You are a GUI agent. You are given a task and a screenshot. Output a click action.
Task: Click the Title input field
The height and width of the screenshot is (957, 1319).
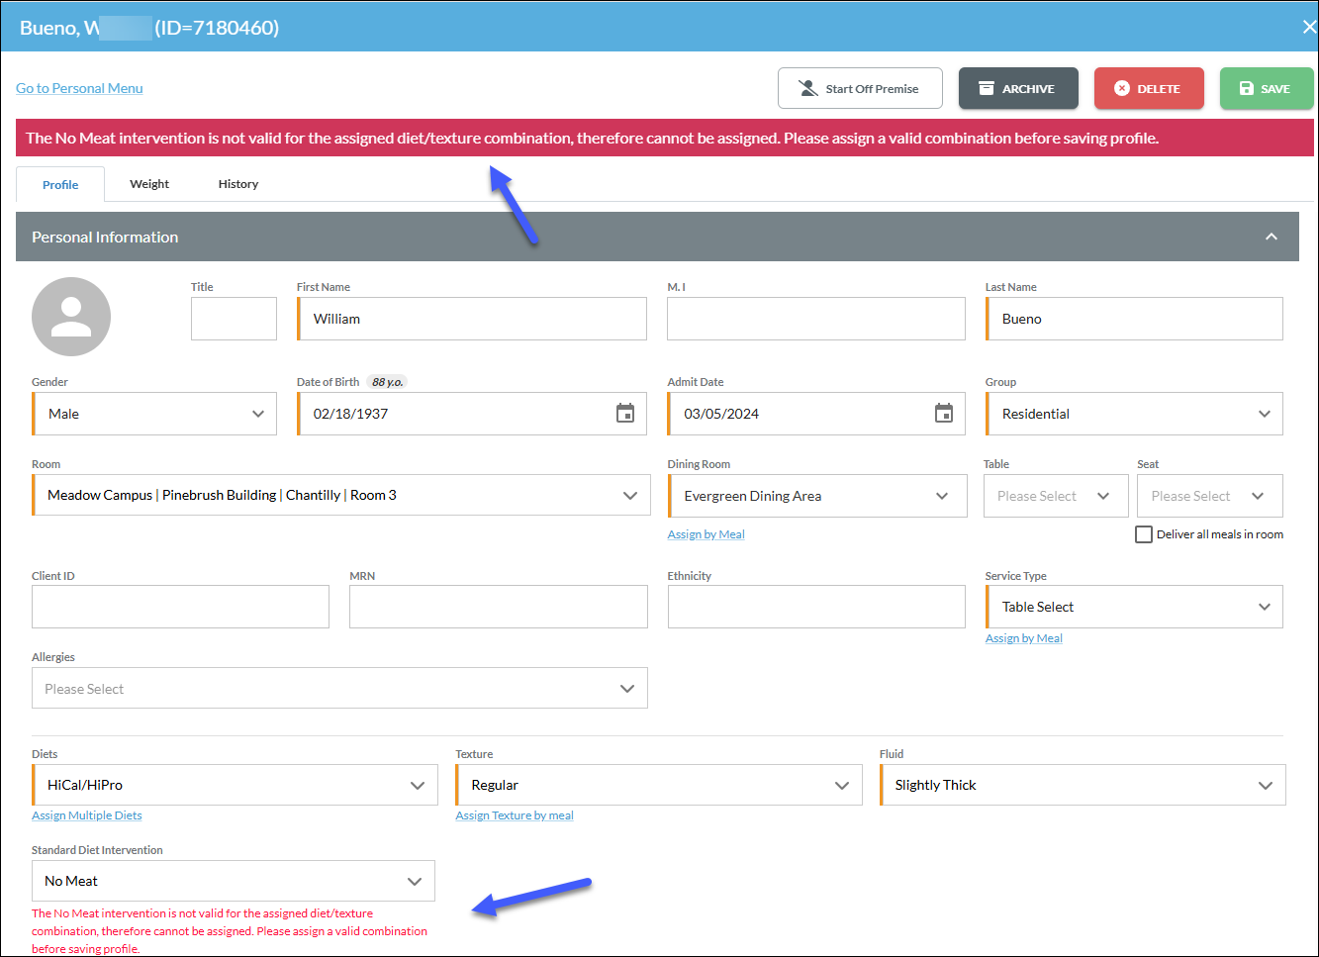coord(234,319)
